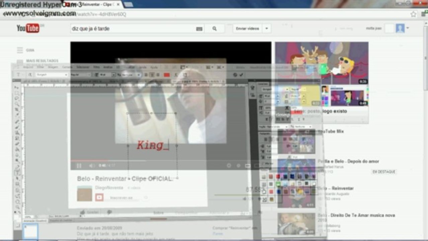
Task: Select the Horizontal Type tool in toolbar
Action: [17, 172]
